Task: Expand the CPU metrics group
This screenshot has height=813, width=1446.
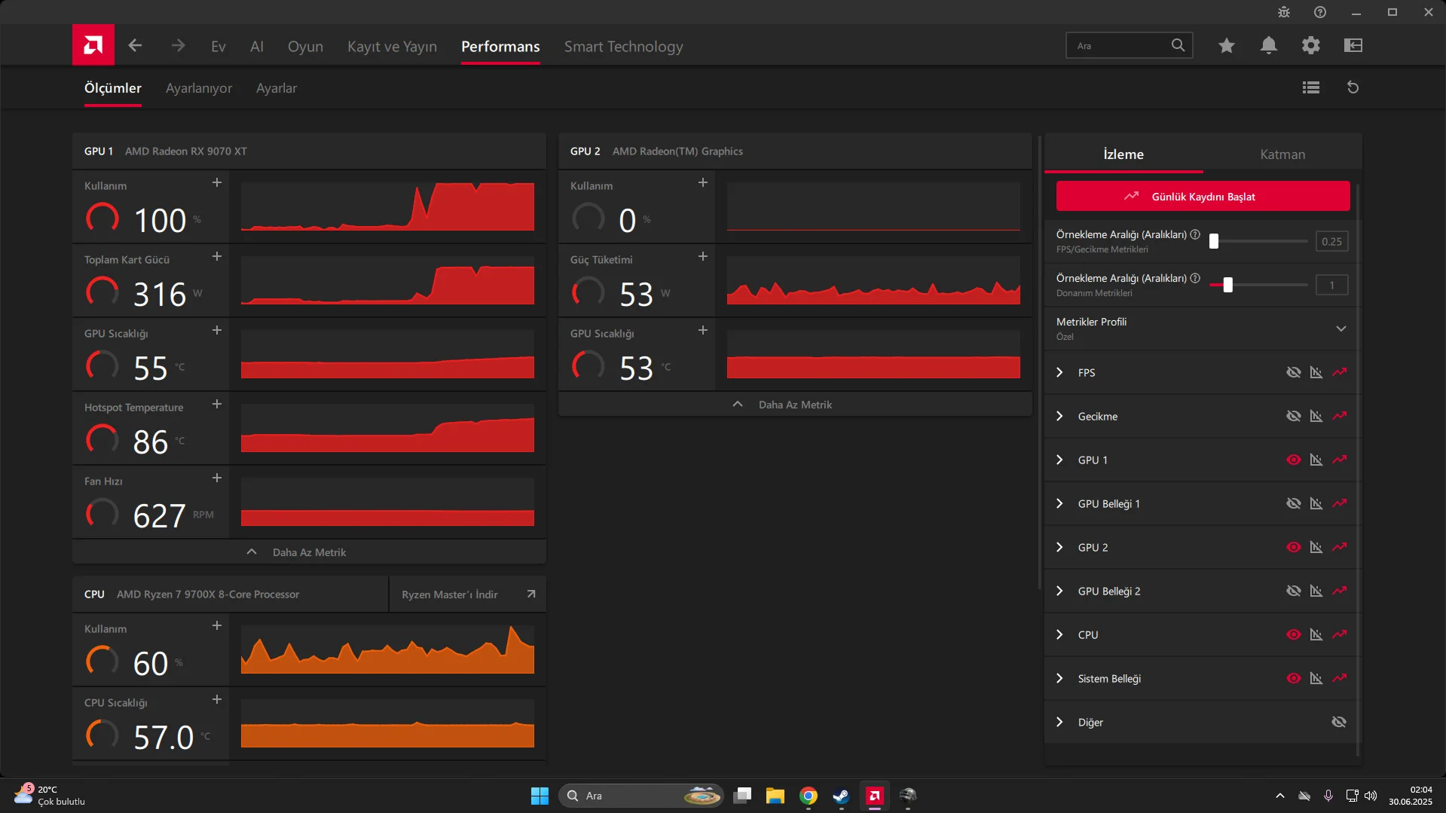Action: [1059, 634]
